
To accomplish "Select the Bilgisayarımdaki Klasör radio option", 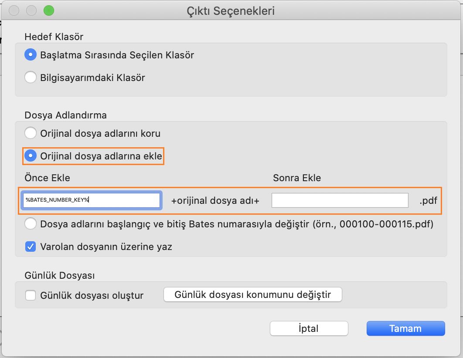I will click(x=31, y=77).
